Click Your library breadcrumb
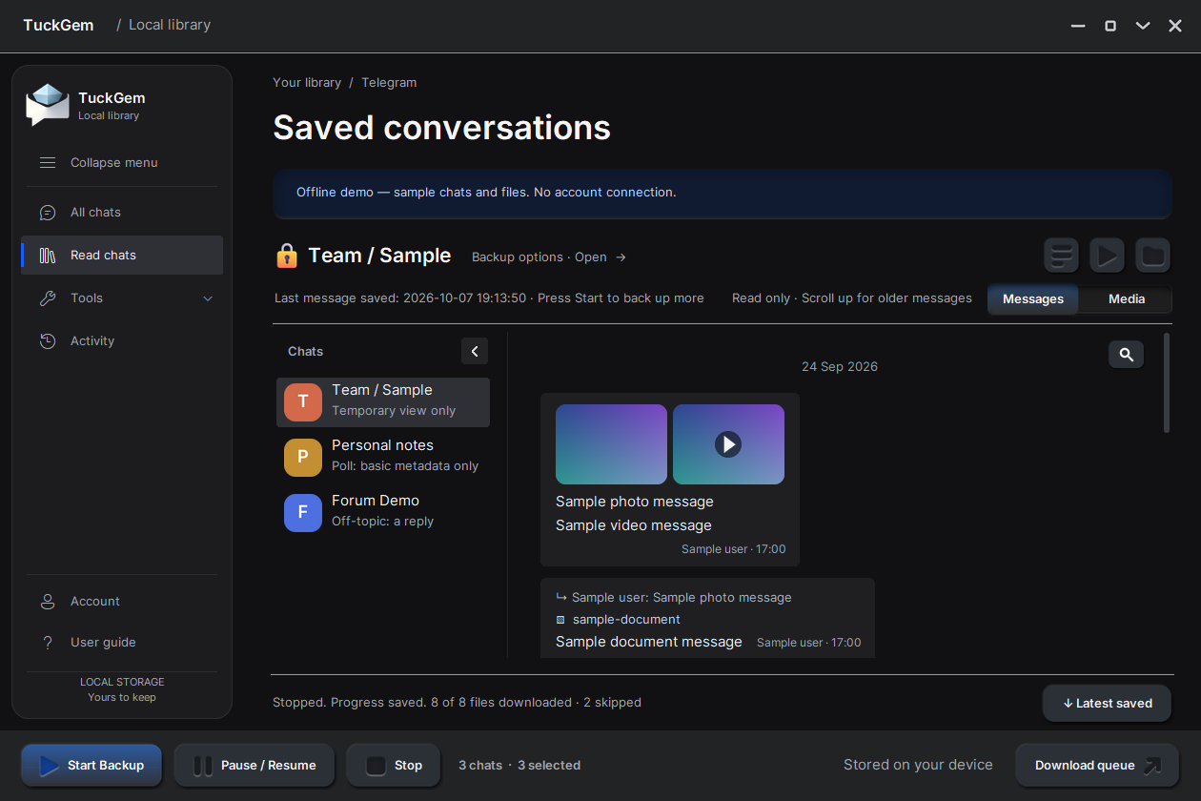 [307, 83]
